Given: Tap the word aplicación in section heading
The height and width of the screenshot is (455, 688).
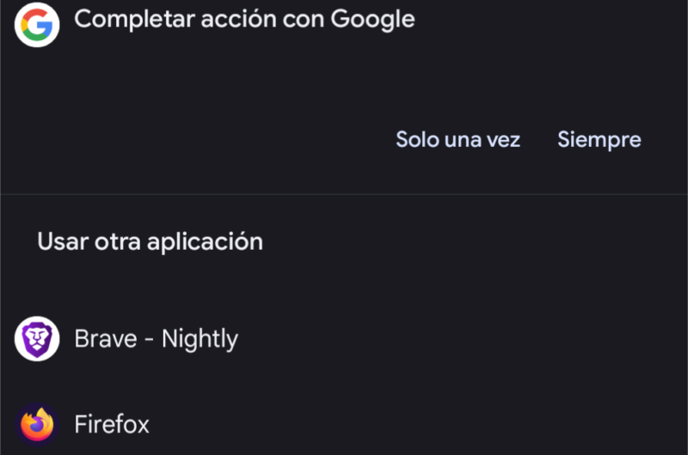Looking at the screenshot, I should [205, 242].
